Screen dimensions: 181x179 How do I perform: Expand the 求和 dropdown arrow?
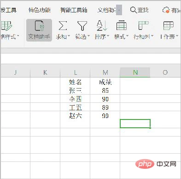[69, 36]
